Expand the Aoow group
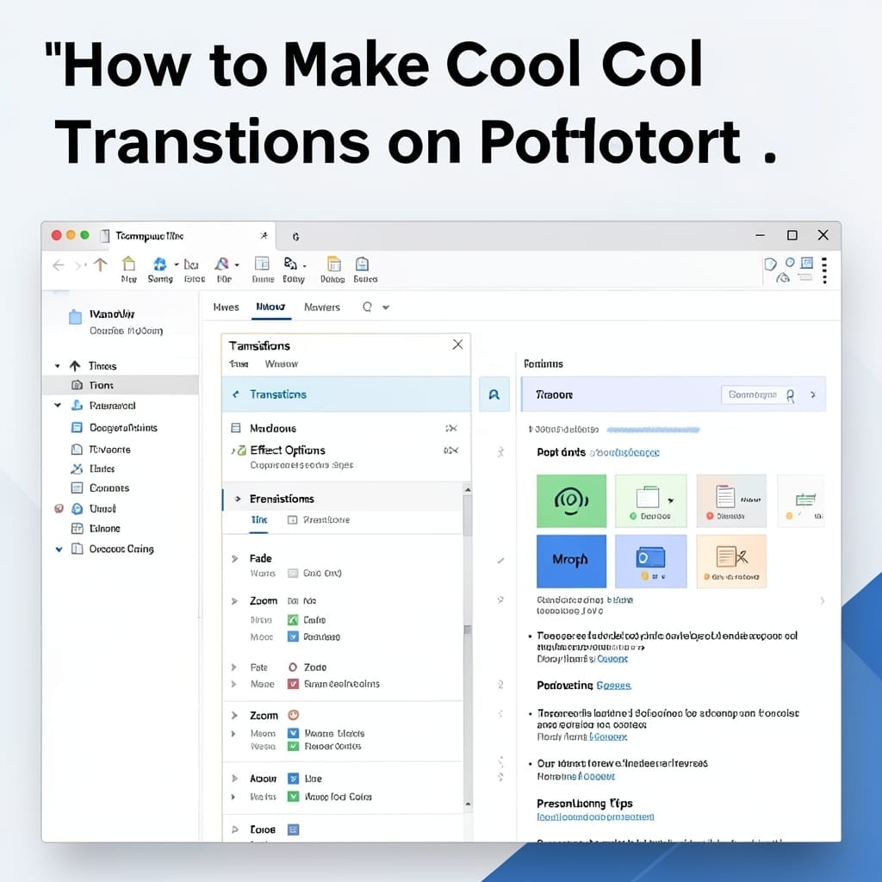 coord(234,779)
